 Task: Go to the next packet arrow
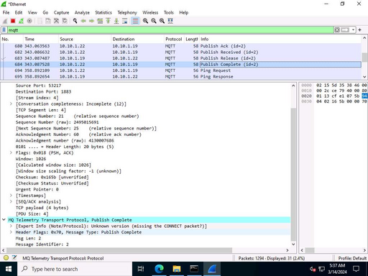coord(91,21)
